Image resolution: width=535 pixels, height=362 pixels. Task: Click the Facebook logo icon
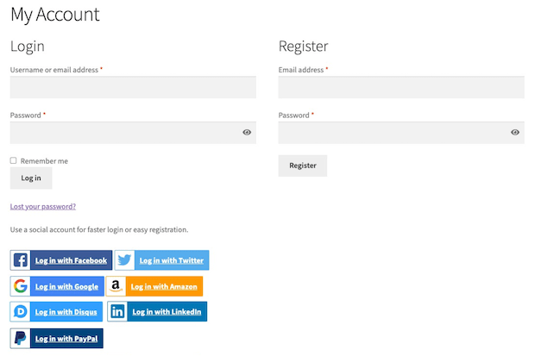(21, 260)
